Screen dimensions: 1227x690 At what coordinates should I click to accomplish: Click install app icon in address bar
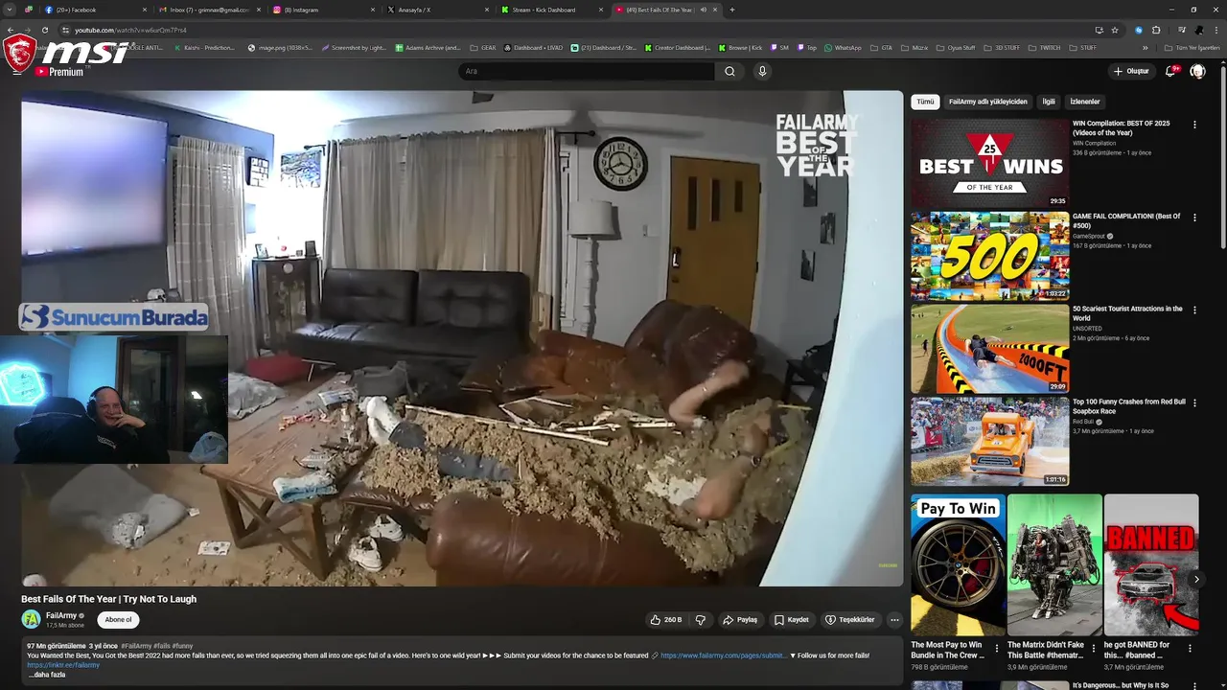pyautogui.click(x=1099, y=30)
